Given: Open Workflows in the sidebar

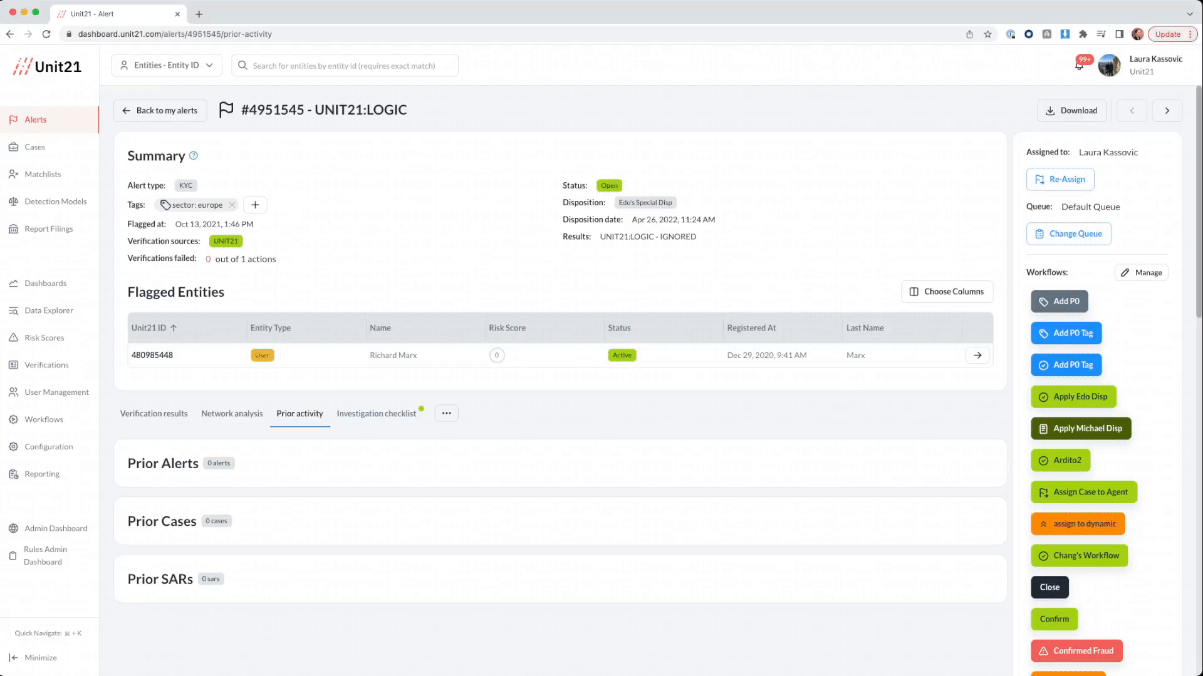Looking at the screenshot, I should (x=43, y=419).
